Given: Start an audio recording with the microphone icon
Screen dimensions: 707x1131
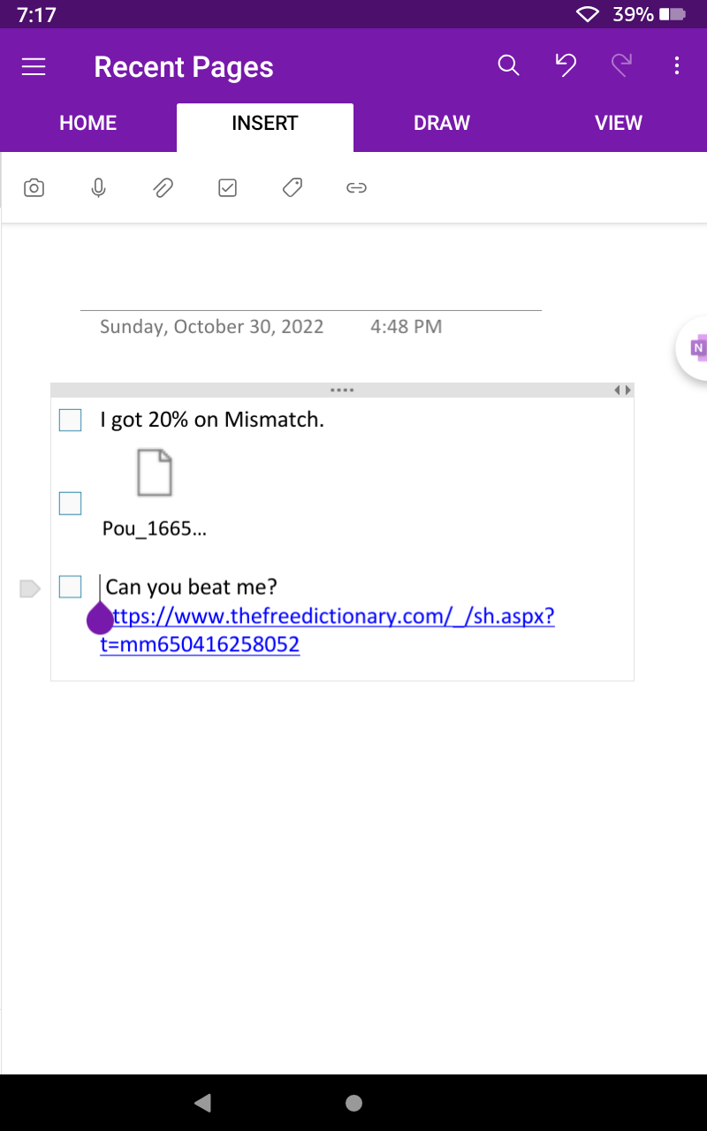Looking at the screenshot, I should point(98,187).
